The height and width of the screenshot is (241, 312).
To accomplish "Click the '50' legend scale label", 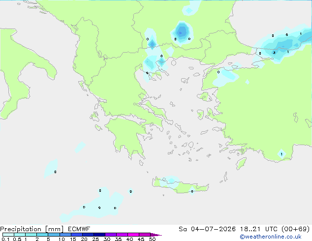I will (x=152, y=239).
